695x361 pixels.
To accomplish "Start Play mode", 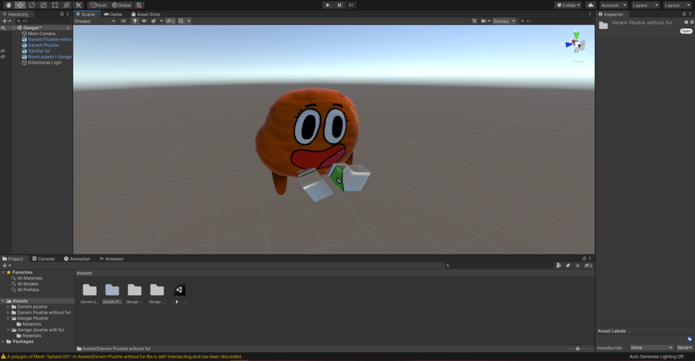I will [328, 5].
